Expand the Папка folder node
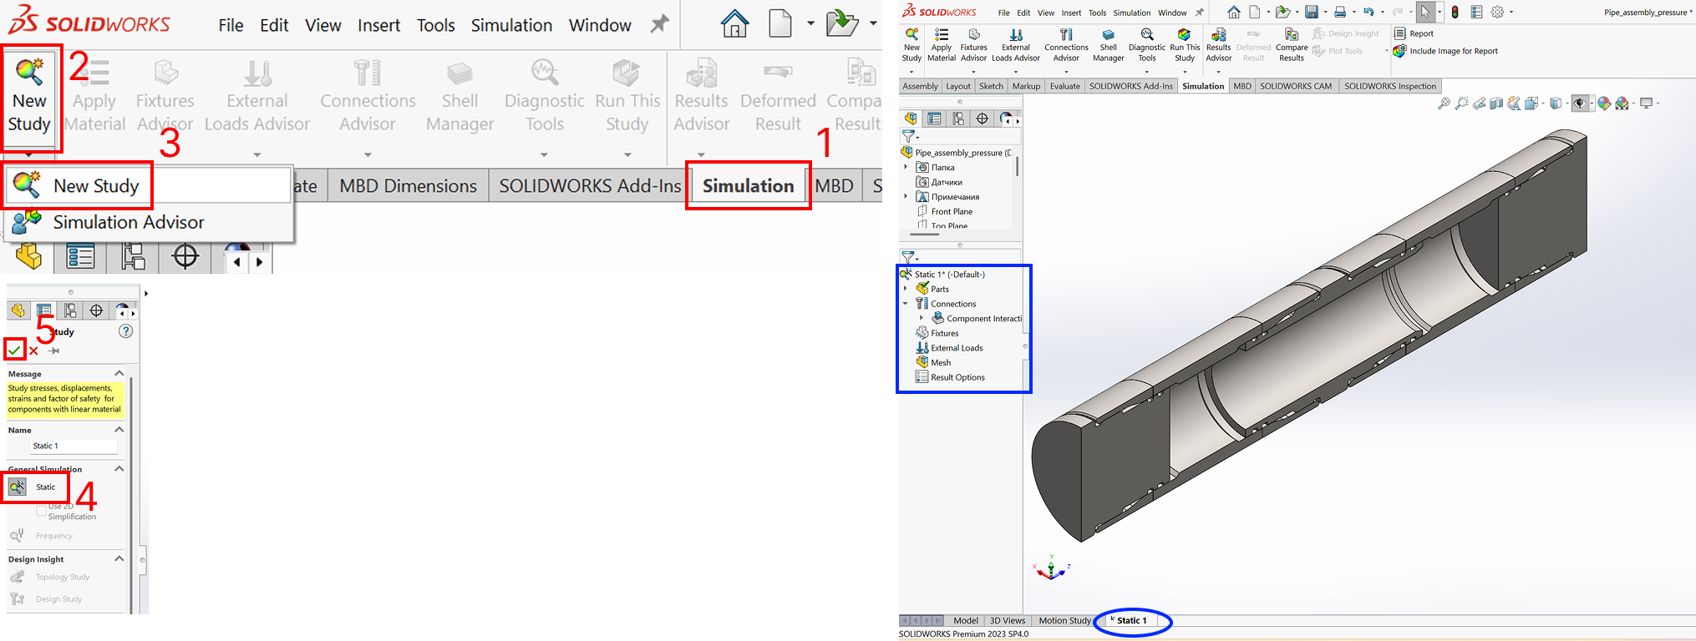Viewport: 1696px width, 641px height. (906, 167)
